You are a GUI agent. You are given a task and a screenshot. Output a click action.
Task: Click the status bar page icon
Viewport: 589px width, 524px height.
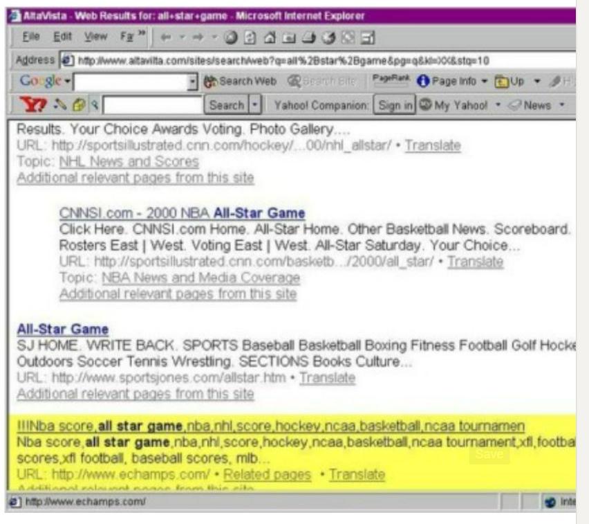coord(15,501)
